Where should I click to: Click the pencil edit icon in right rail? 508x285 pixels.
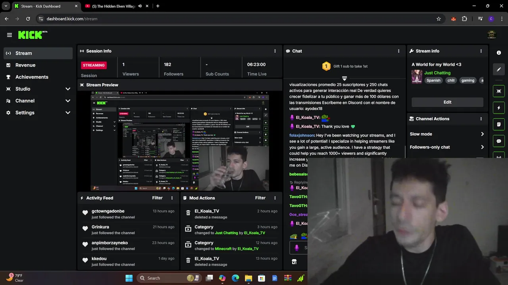[499, 69]
